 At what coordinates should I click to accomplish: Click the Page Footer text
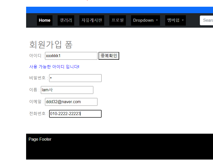pyautogui.click(x=40, y=139)
